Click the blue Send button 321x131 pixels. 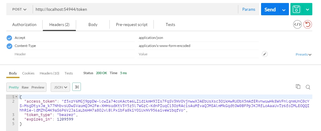pyautogui.click(x=270, y=9)
